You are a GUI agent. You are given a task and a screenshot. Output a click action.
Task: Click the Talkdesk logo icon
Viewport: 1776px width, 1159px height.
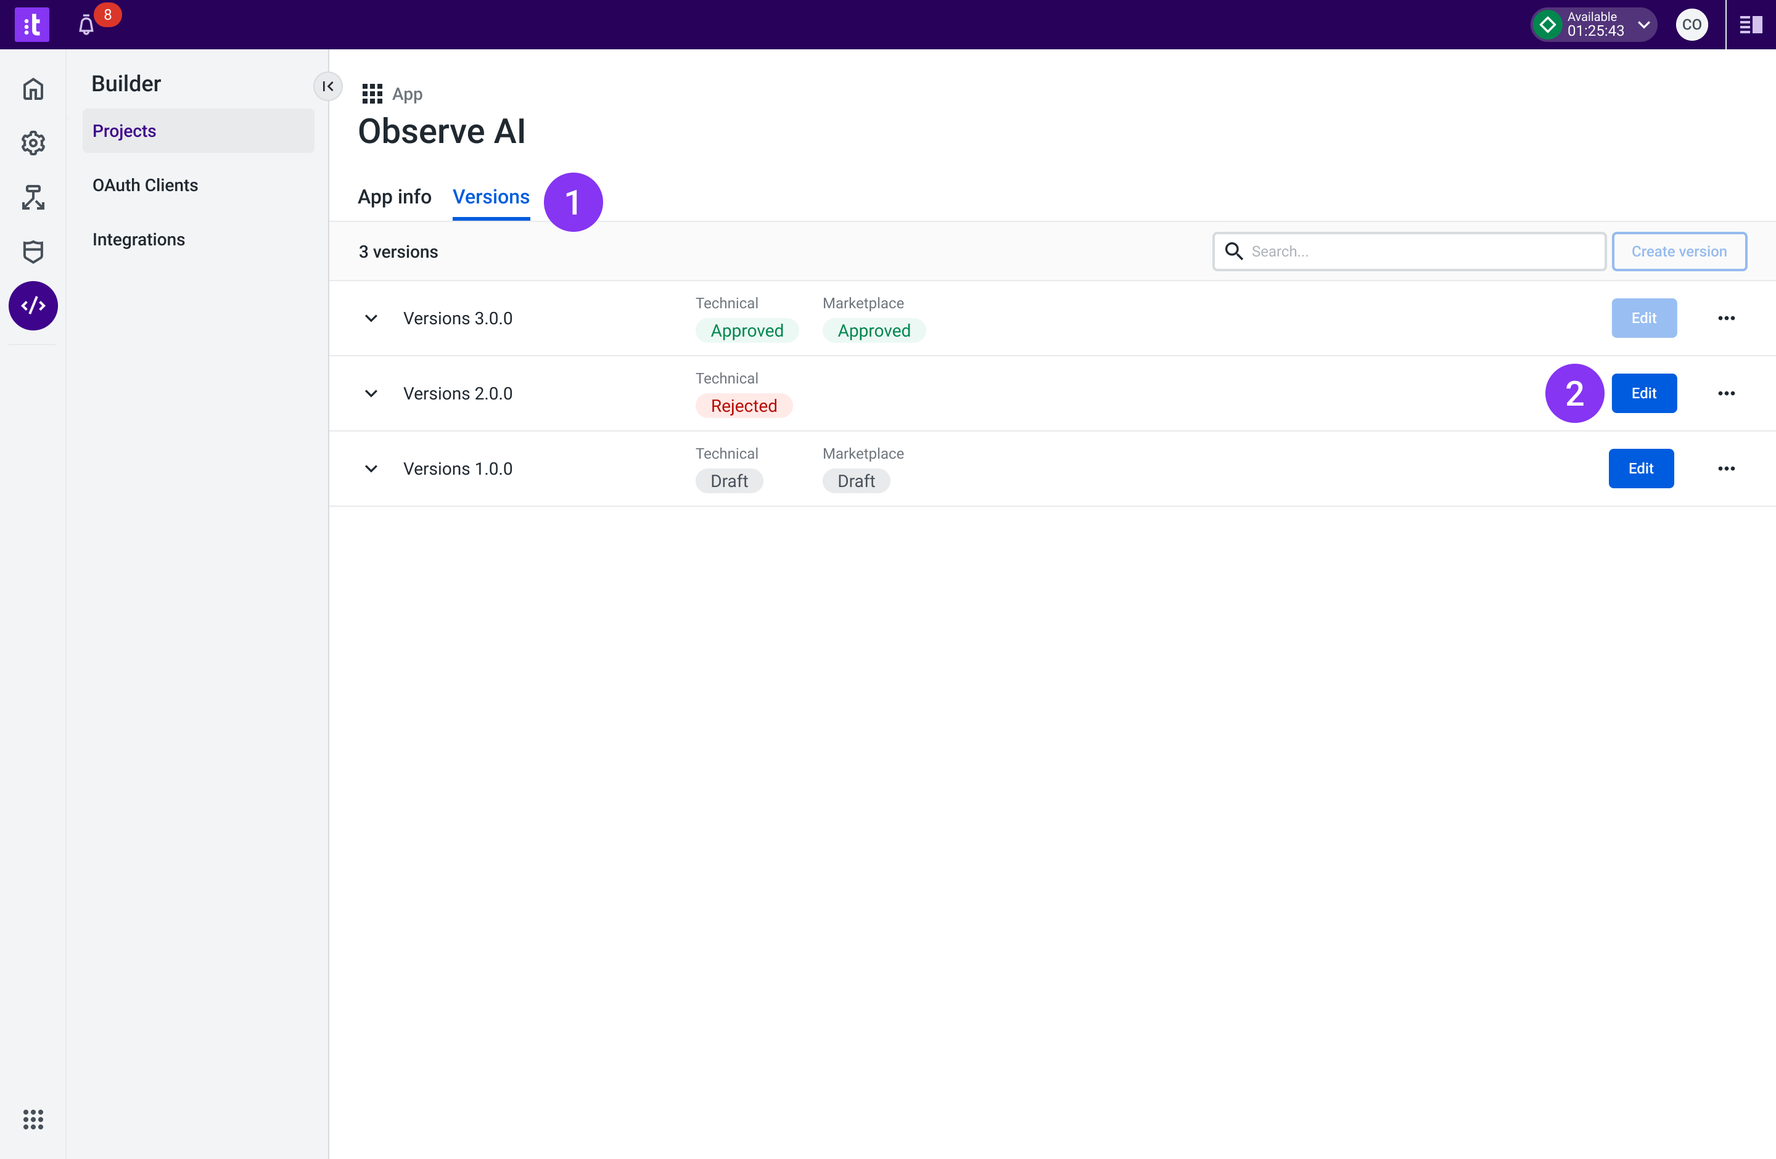[x=31, y=25]
